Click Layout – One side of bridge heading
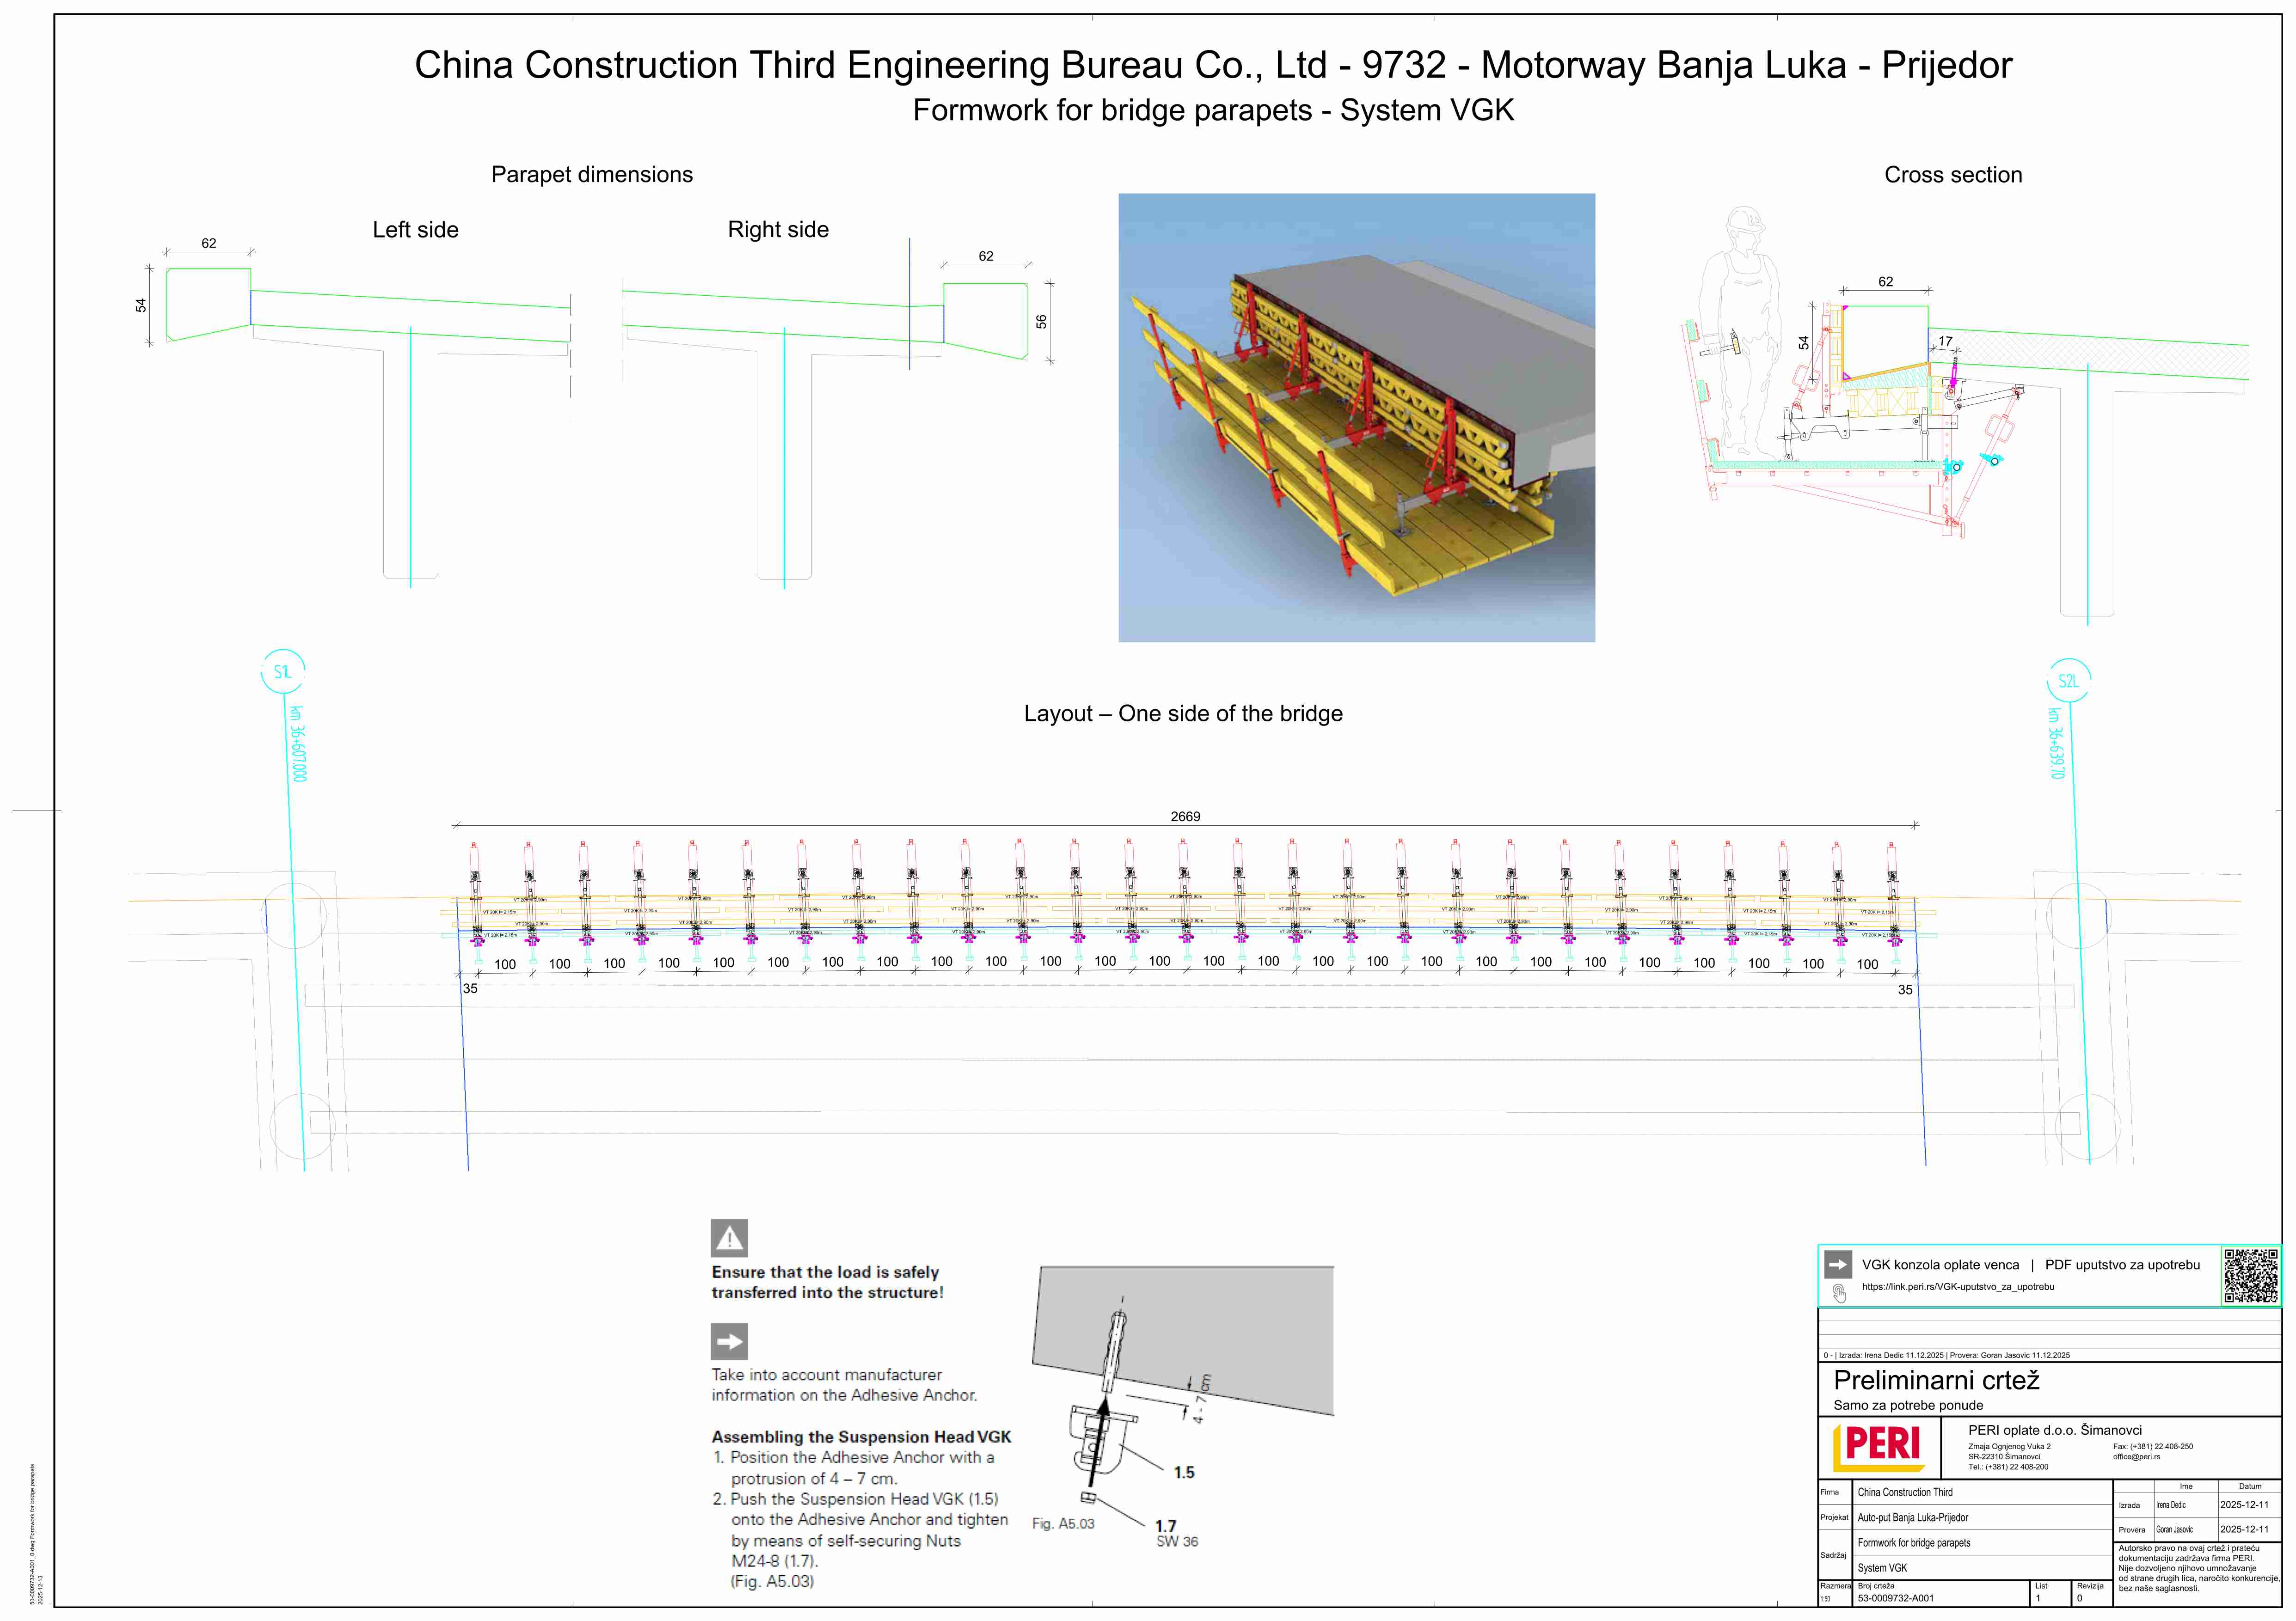 coord(1183,713)
